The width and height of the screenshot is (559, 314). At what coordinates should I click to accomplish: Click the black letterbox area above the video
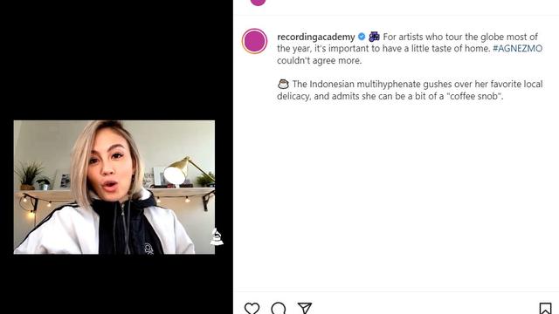116,60
